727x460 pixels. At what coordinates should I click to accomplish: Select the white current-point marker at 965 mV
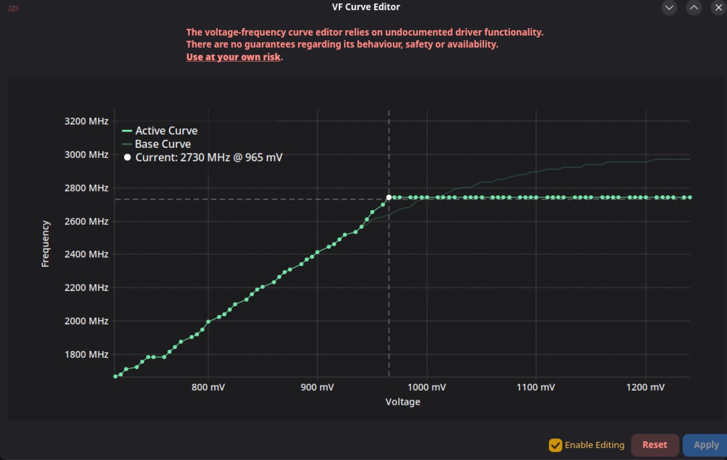click(x=389, y=197)
